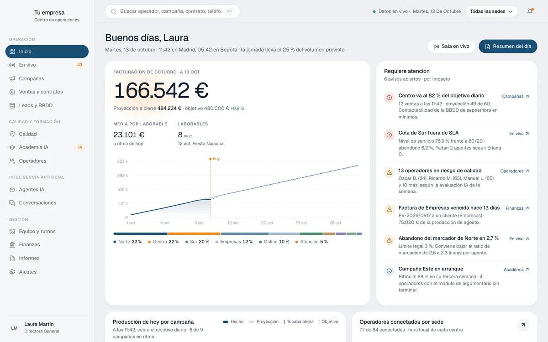Screen dimensions: 548x342
Task: Follow the Academia link for Campaña Este
Action: 516,269
